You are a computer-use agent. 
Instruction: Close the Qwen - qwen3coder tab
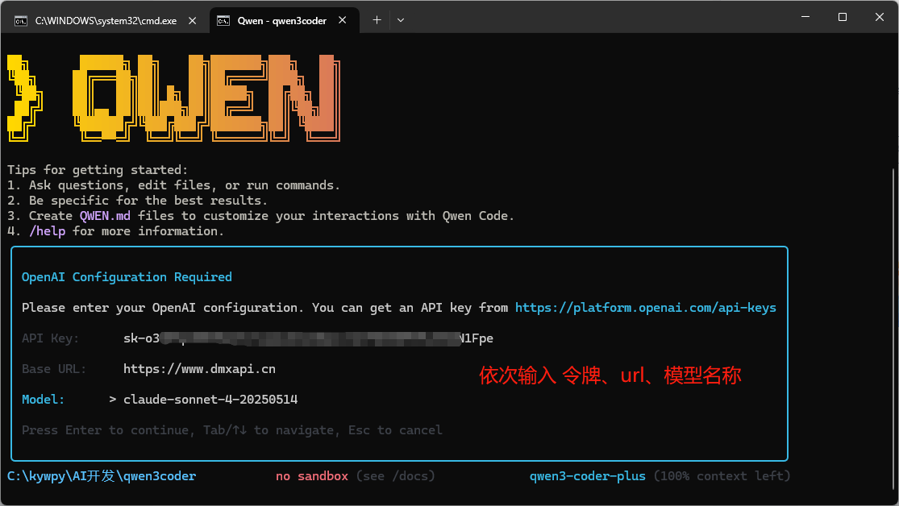(x=343, y=21)
